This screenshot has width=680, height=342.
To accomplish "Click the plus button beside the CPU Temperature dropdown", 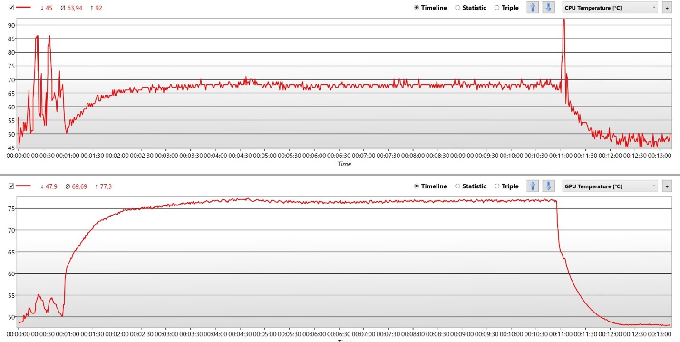I will 667,8.
